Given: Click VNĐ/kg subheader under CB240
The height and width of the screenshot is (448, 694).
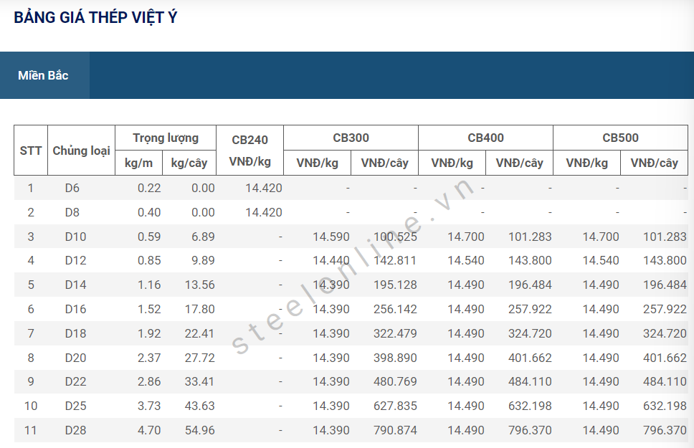Looking at the screenshot, I should tap(249, 161).
